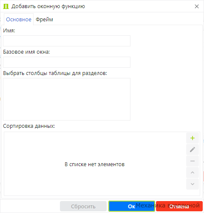Image resolution: width=204 pixels, height=213 pixels.
Task: Click the empty Сортировка данных list area
Action: click(95, 148)
